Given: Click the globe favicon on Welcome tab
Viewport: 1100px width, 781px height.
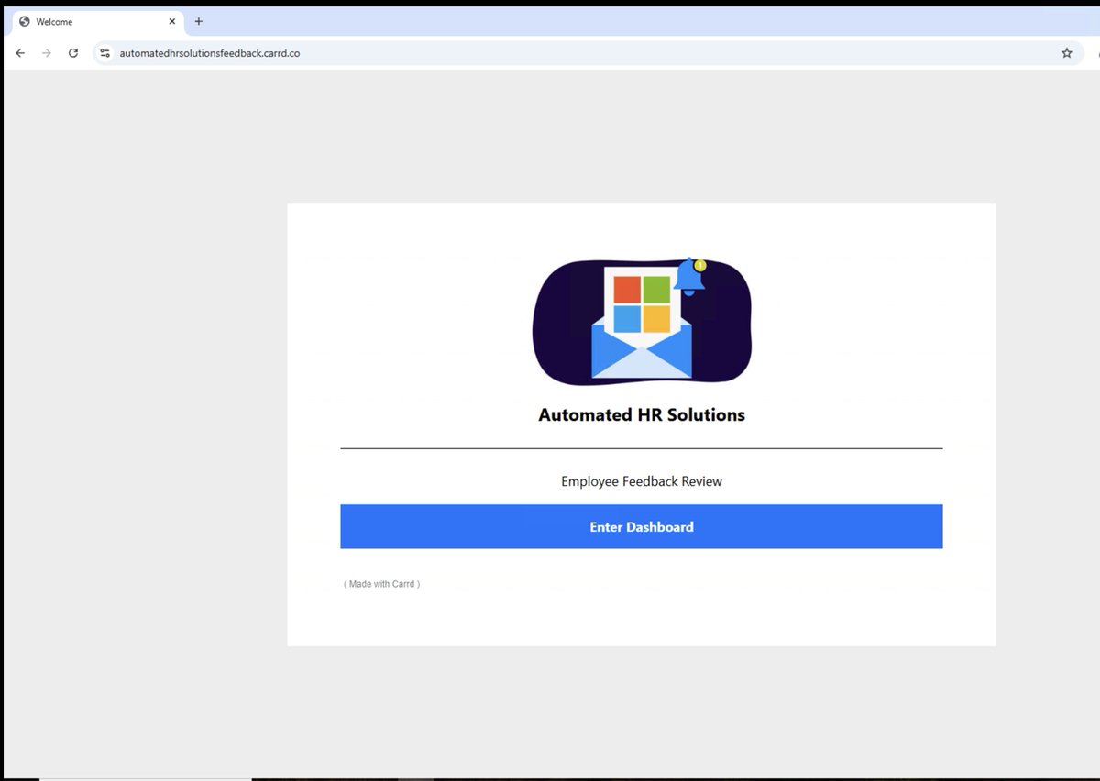Looking at the screenshot, I should pyautogui.click(x=25, y=21).
